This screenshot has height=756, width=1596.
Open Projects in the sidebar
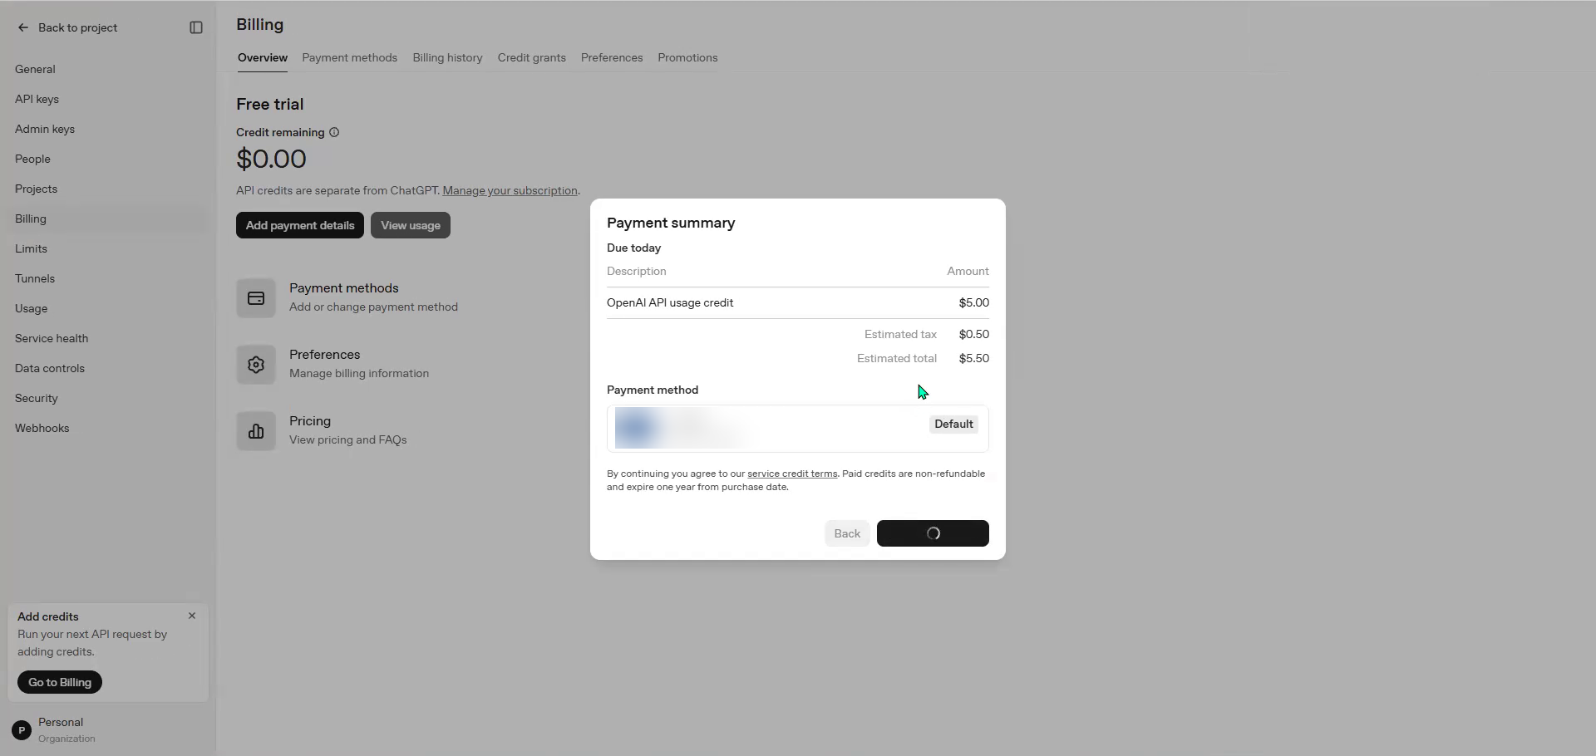(108, 189)
